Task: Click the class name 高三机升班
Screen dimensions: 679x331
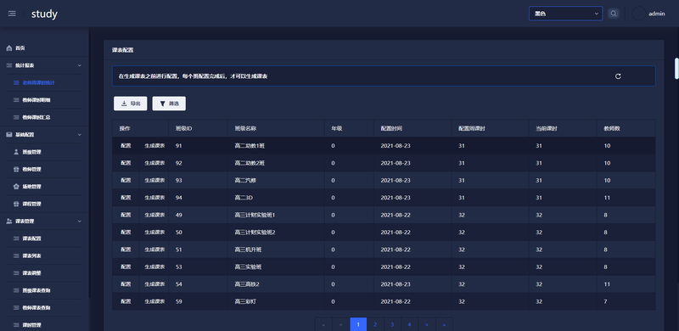Action: click(x=248, y=250)
